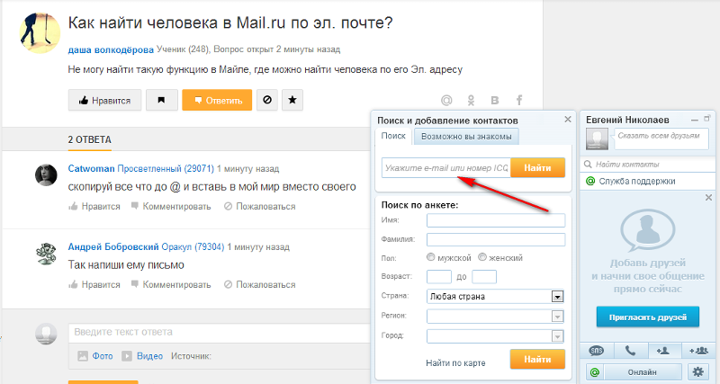Viewport: 720px width, 384px height.
Task: Click the Фото link below the answer box
Action: pyautogui.click(x=103, y=355)
